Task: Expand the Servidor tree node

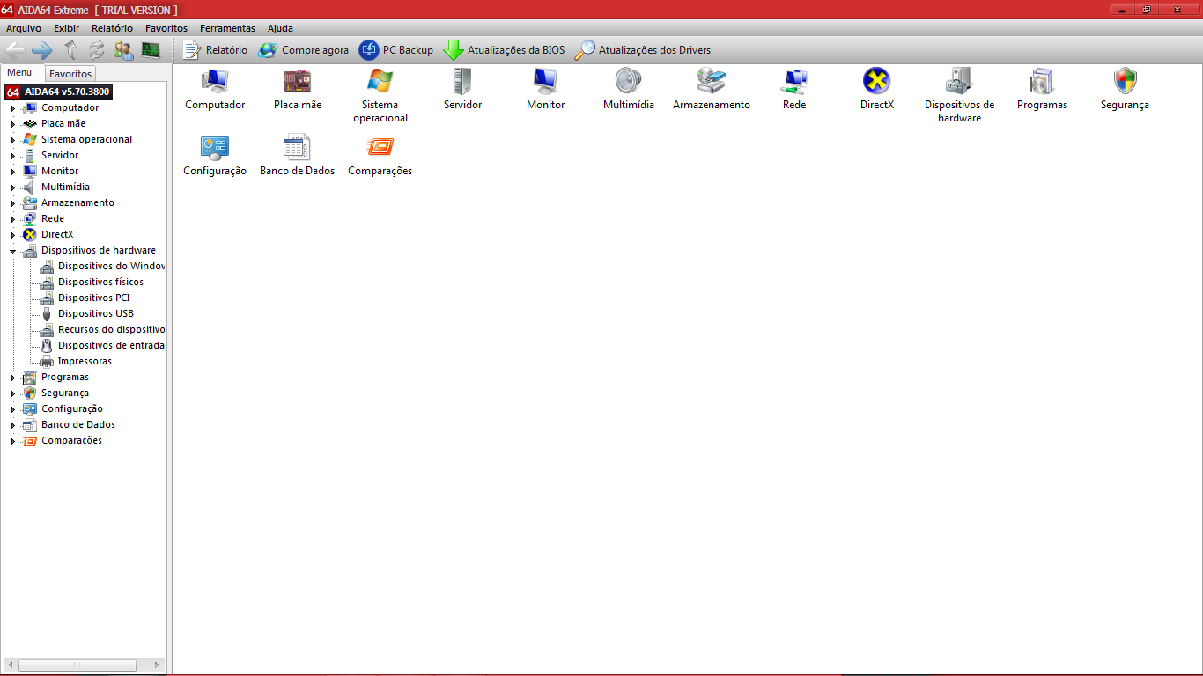Action: click(x=13, y=156)
